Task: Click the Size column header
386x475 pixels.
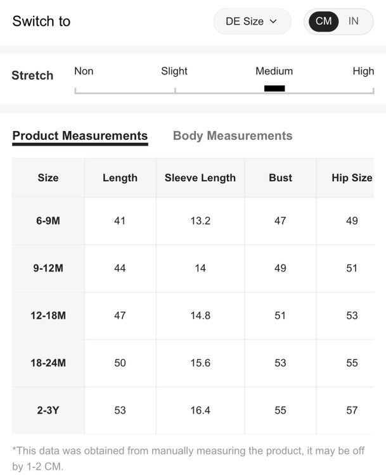Action: point(48,178)
